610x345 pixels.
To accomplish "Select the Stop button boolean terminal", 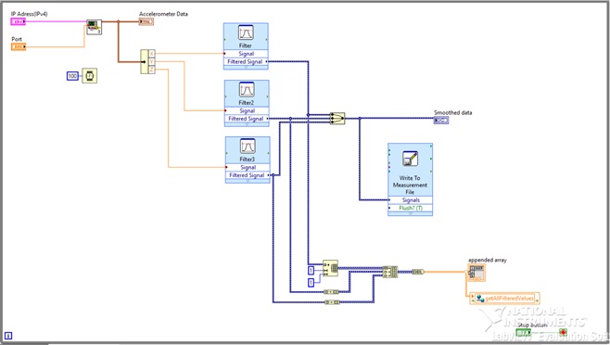I will tap(523, 333).
